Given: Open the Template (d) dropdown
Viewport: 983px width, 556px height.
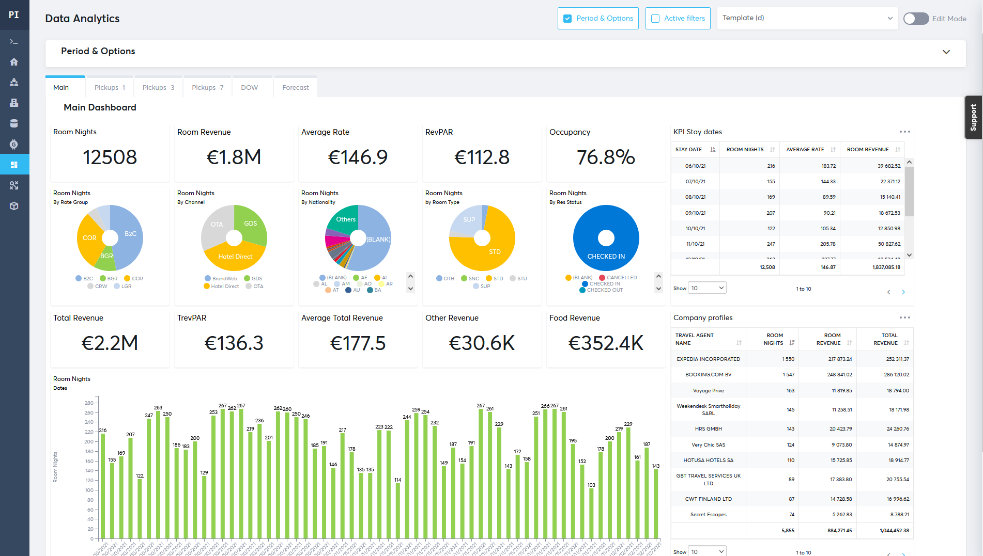Looking at the screenshot, I should point(807,18).
